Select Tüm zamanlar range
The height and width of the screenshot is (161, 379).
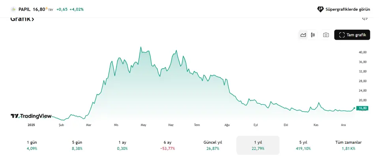point(348,145)
